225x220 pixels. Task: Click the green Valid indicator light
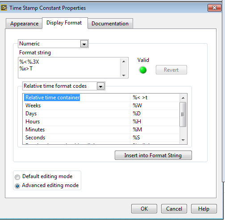point(143,70)
